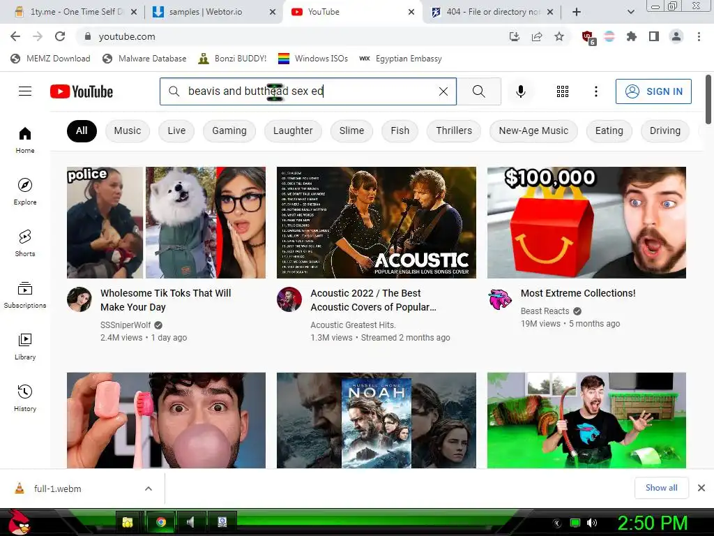Select the Music filter chip

[128, 131]
